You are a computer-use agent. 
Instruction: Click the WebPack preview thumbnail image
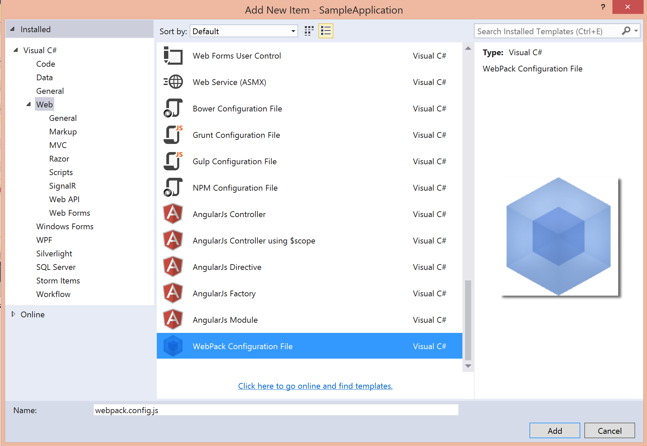click(560, 236)
